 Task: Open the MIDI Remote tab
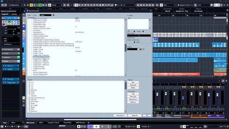pyautogui.click(x=81, y=123)
